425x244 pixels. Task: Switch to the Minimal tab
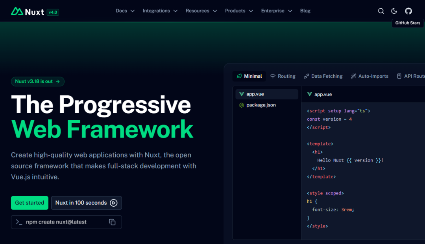click(x=249, y=76)
